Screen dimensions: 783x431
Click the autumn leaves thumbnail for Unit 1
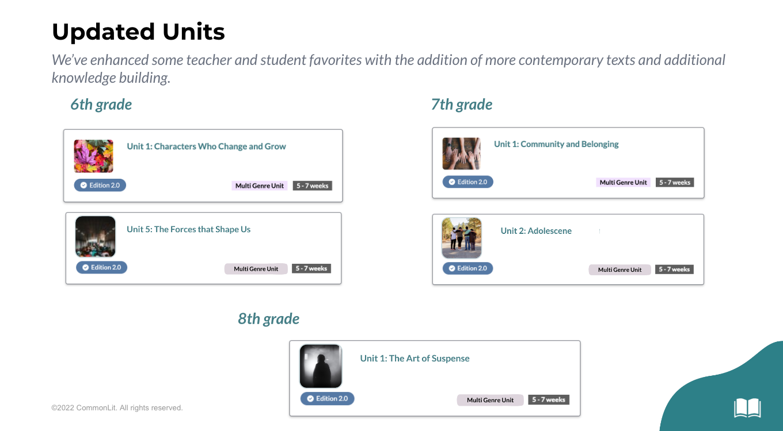click(x=94, y=156)
